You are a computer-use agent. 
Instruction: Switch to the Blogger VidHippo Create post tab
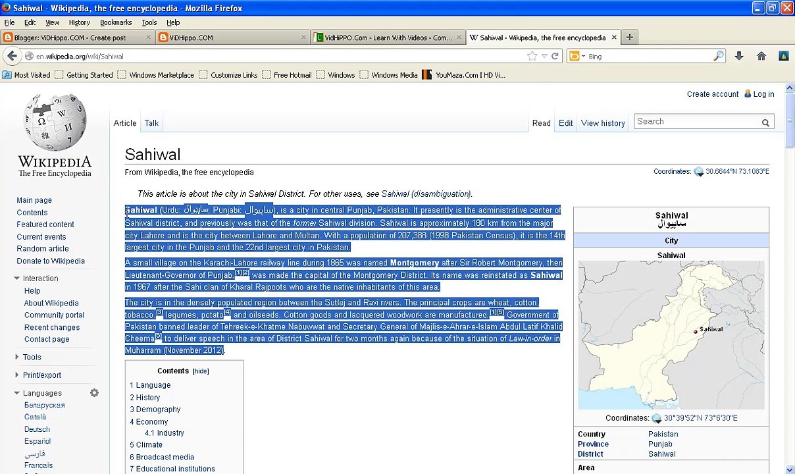click(x=76, y=38)
